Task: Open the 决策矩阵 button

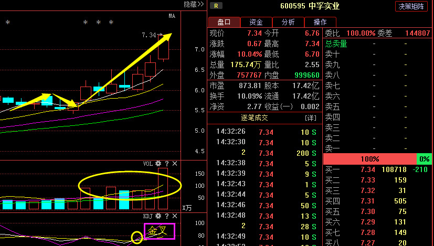Action: (411, 6)
